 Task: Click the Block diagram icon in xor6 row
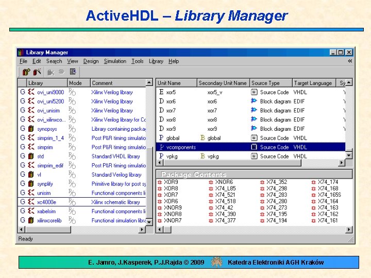click(254, 101)
